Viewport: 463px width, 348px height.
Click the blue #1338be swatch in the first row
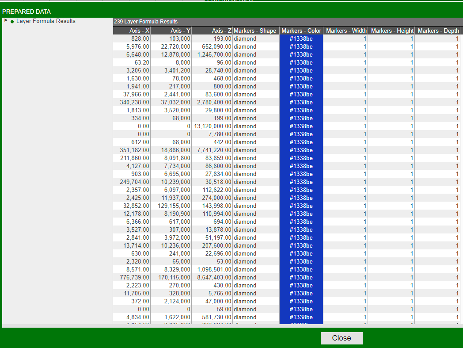click(x=301, y=39)
